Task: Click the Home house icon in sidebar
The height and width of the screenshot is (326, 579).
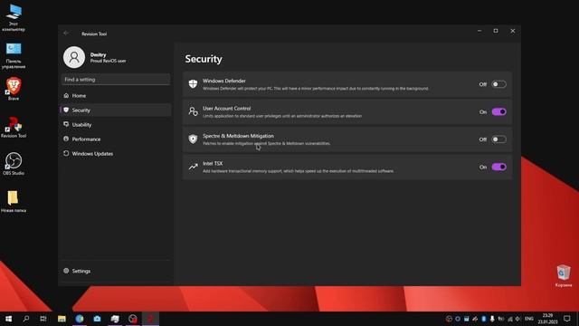Action: pyautogui.click(x=66, y=95)
